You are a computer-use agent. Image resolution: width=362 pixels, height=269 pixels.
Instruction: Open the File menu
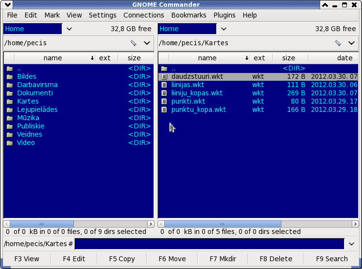click(x=12, y=15)
